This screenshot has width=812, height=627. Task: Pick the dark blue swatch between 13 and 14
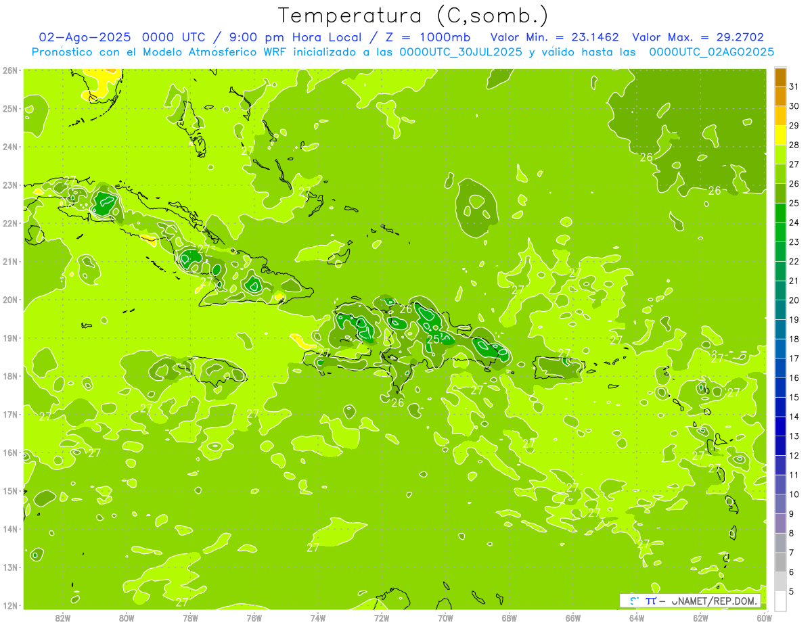pos(780,426)
